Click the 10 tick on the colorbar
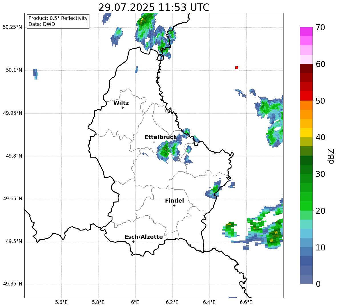 click(320, 247)
